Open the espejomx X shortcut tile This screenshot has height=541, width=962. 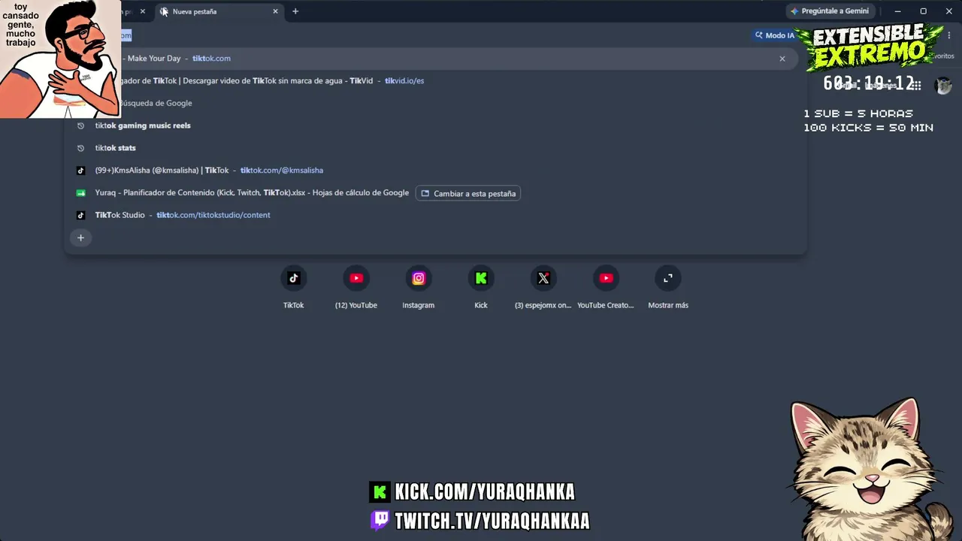click(543, 288)
